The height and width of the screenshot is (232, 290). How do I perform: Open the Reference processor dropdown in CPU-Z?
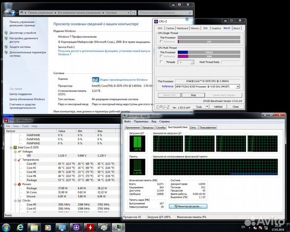238,86
